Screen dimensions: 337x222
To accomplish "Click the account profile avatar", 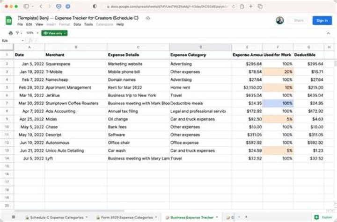I will click(280, 21).
